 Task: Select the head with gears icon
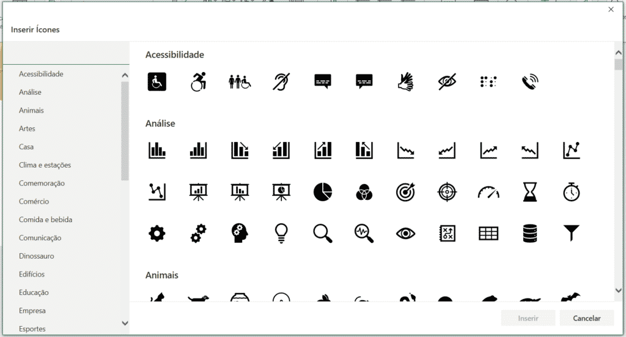click(240, 232)
